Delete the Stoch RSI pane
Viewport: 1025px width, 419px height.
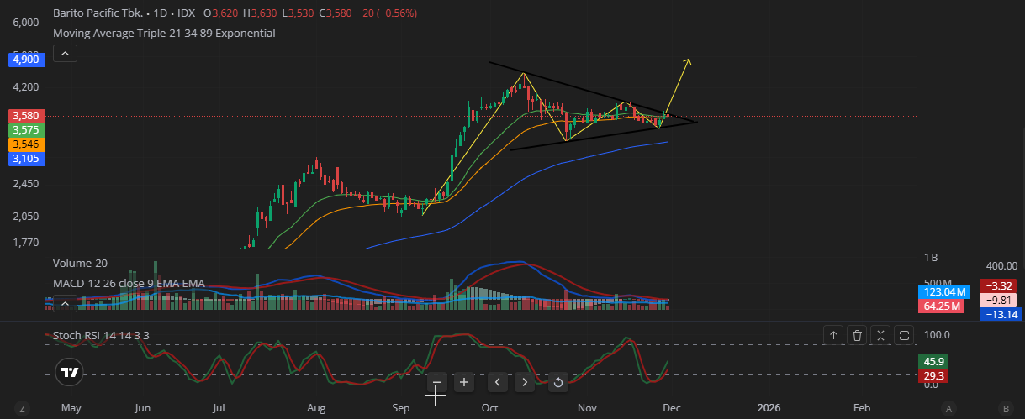[x=857, y=335]
